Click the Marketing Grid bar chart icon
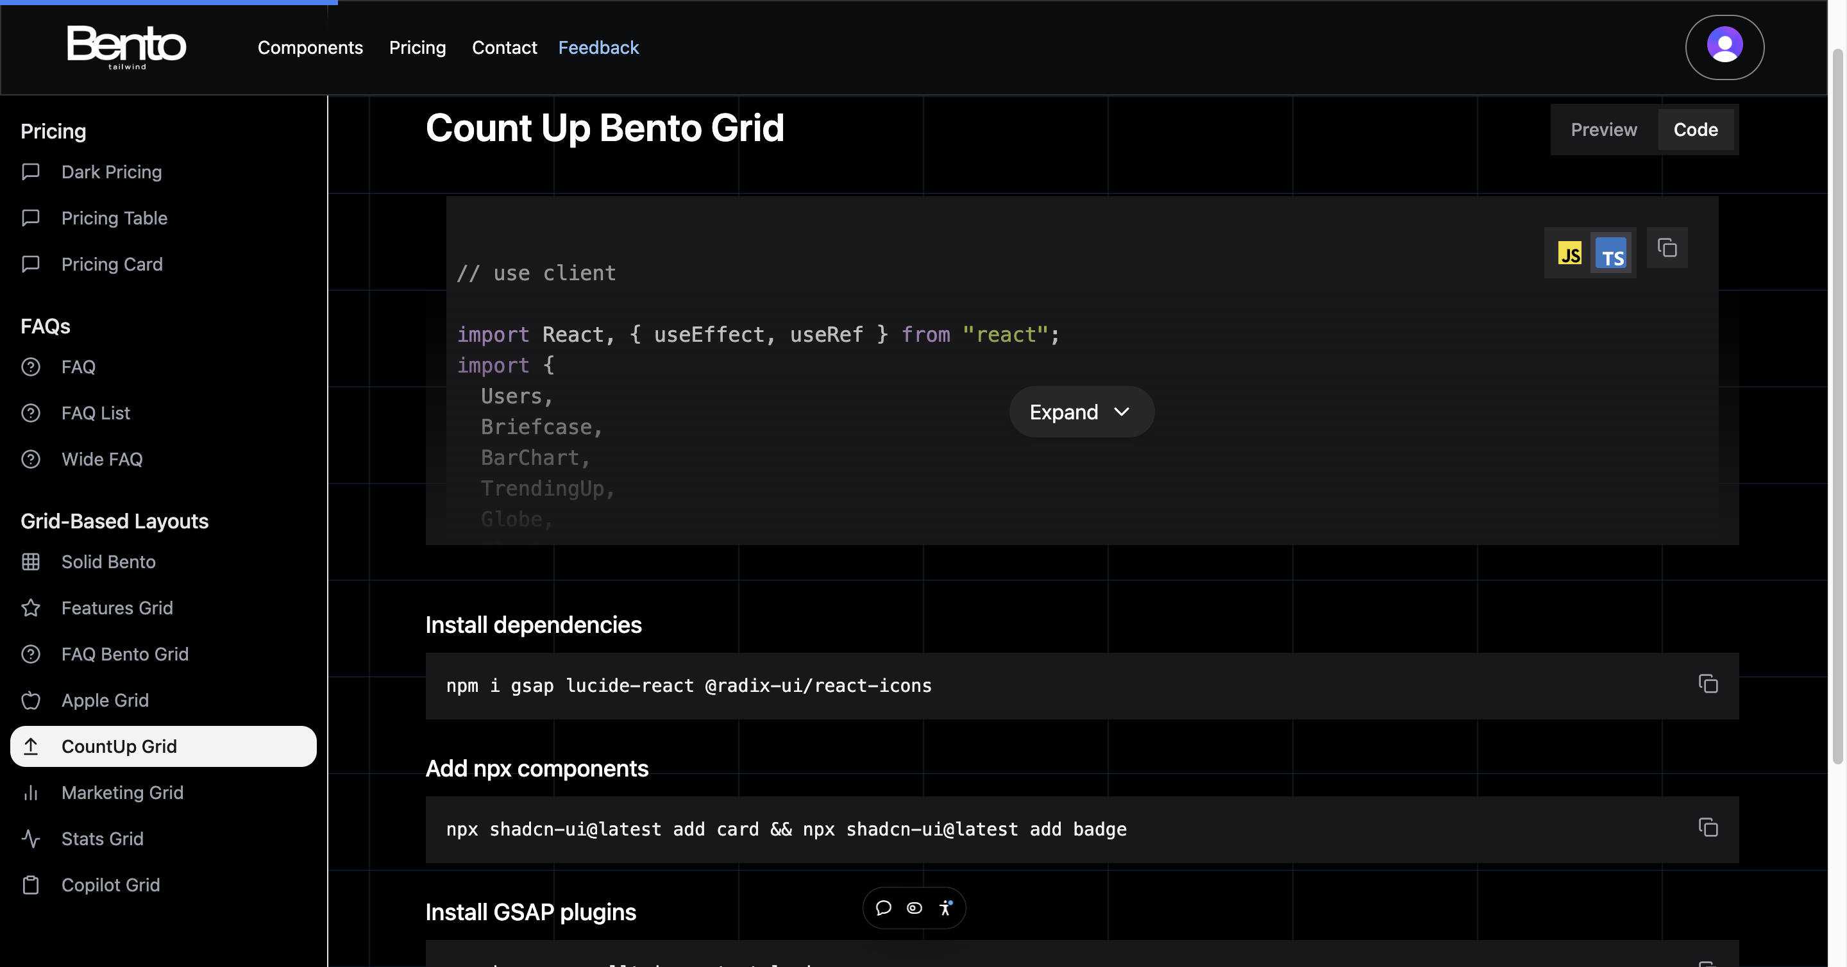 point(31,792)
